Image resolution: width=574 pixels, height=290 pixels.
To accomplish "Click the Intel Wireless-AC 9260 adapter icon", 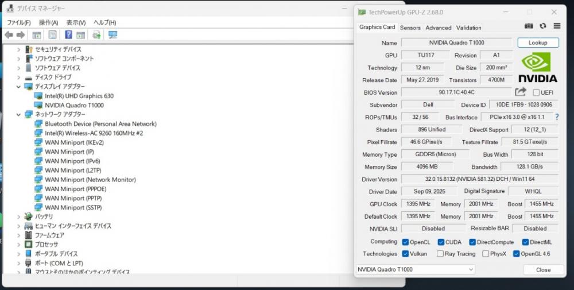I will [38, 133].
